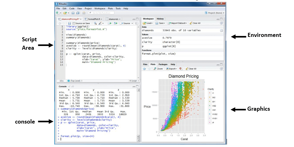Image resolution: width=294 pixels, height=147 pixels.
Task: Close the diamondPricing.R tab
Action: 81,19
